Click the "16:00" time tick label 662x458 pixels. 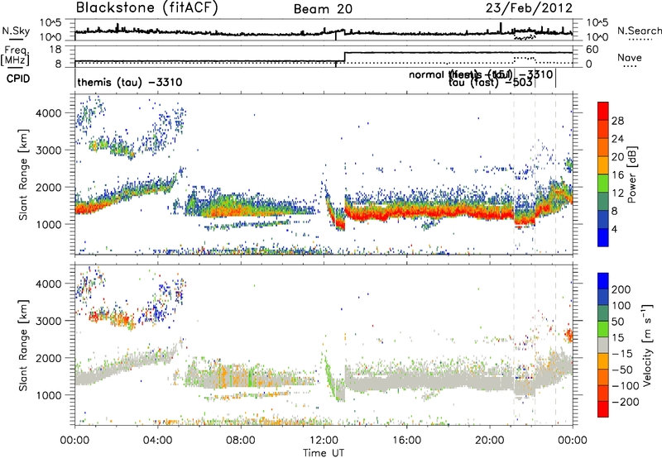[x=406, y=441]
